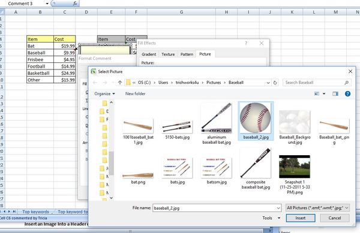
Task: Click in the Search Baseball field
Action: tap(314, 83)
